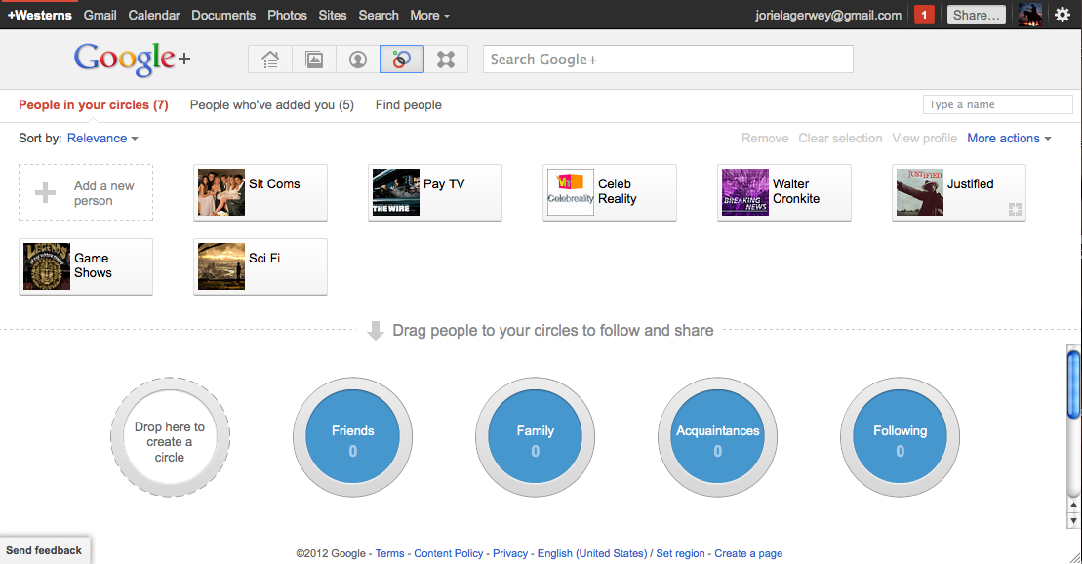
Task: Open the account profile photo
Action: click(1030, 15)
